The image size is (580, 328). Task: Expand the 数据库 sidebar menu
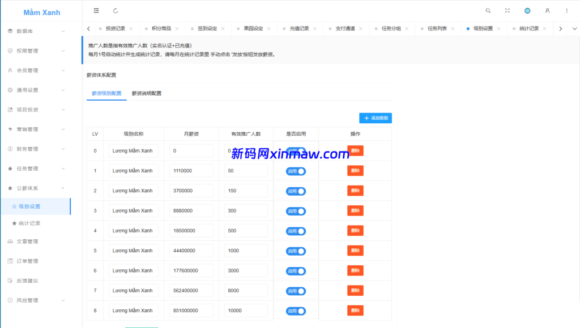(x=36, y=31)
